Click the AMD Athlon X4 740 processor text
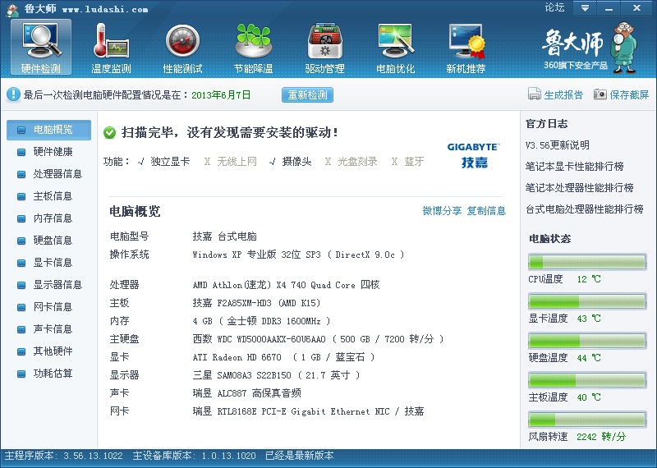 pyautogui.click(x=286, y=285)
